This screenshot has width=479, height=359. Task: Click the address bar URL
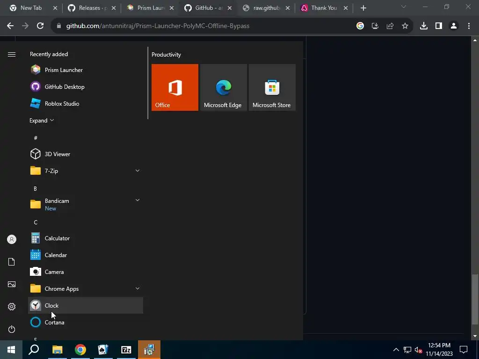point(158,26)
